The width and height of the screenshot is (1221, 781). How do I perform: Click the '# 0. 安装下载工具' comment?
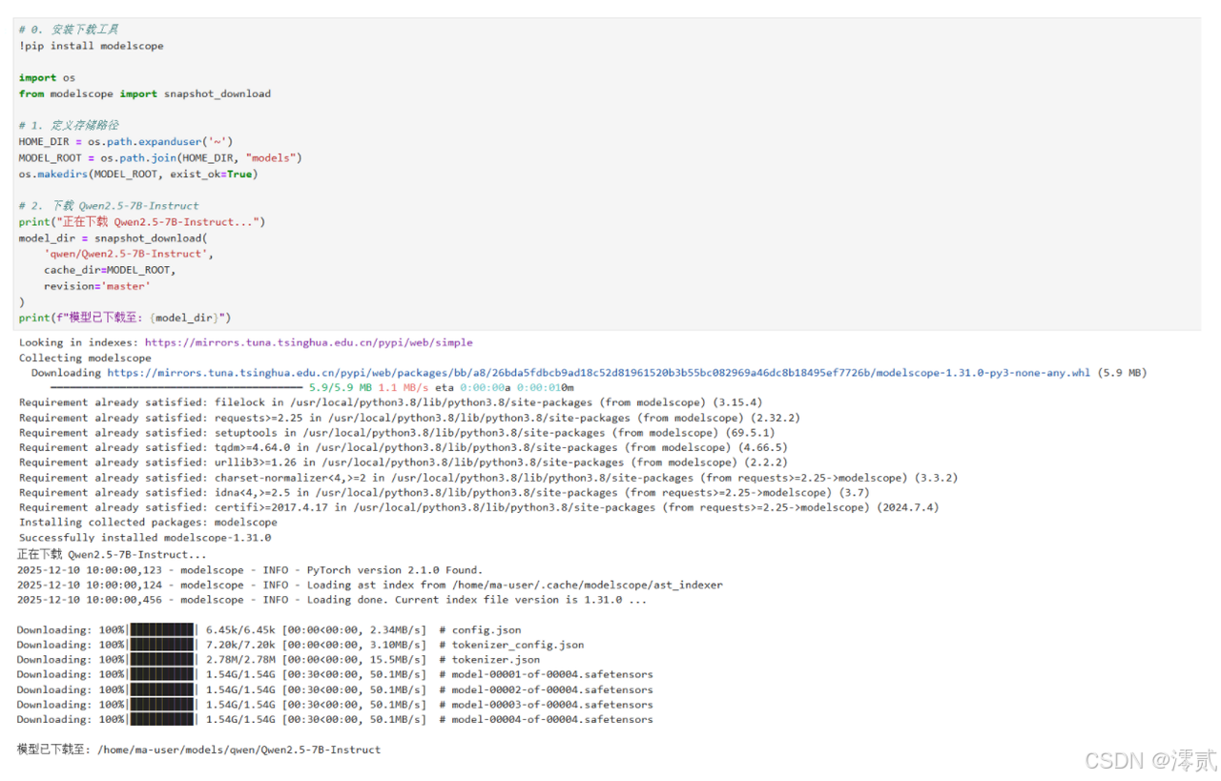point(69,30)
